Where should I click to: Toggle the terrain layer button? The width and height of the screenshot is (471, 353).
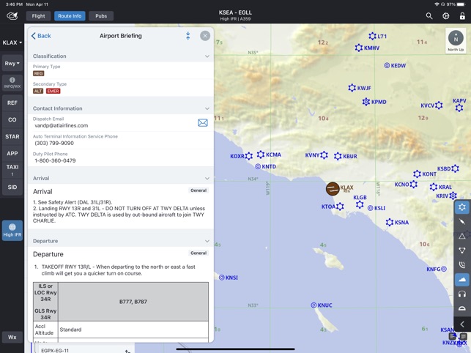pos(462,280)
